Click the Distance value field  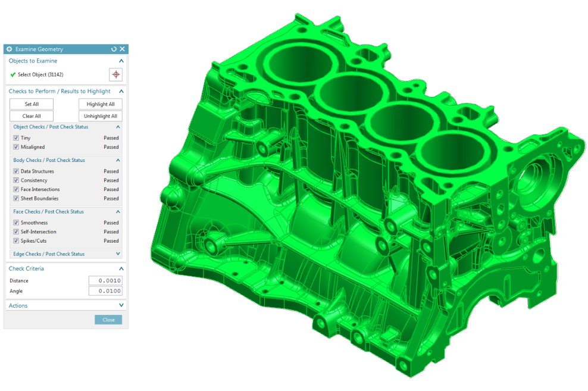point(105,280)
